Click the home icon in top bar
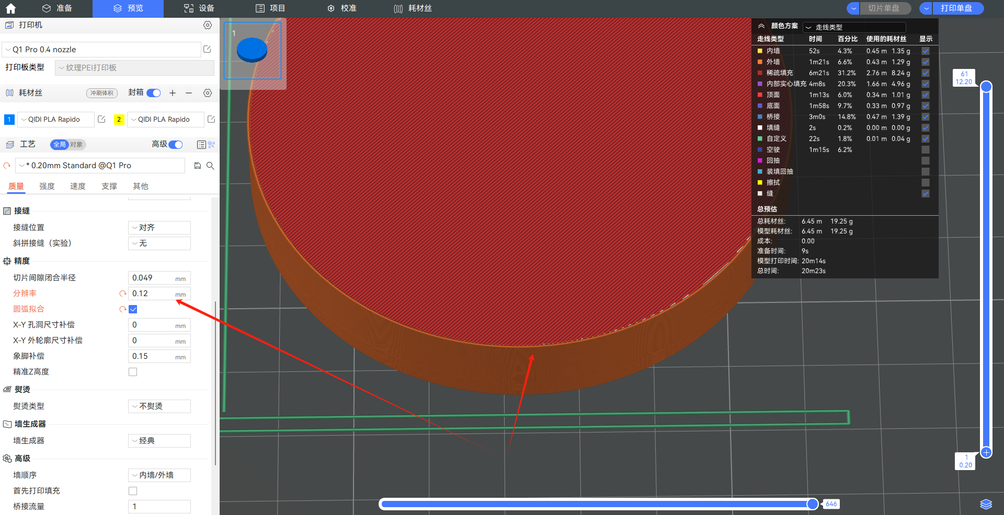 [10, 8]
